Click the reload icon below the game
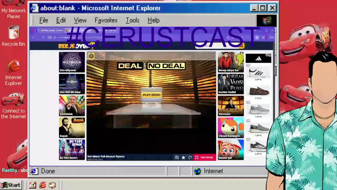 [x=190, y=158]
